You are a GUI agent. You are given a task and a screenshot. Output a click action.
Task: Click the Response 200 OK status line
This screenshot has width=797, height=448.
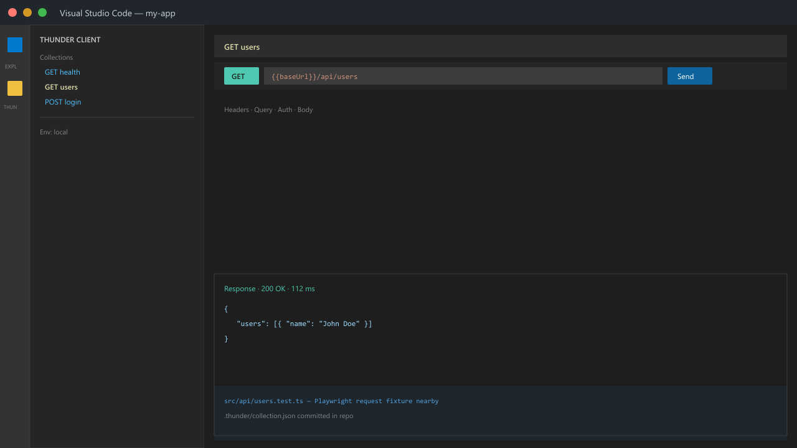270,289
